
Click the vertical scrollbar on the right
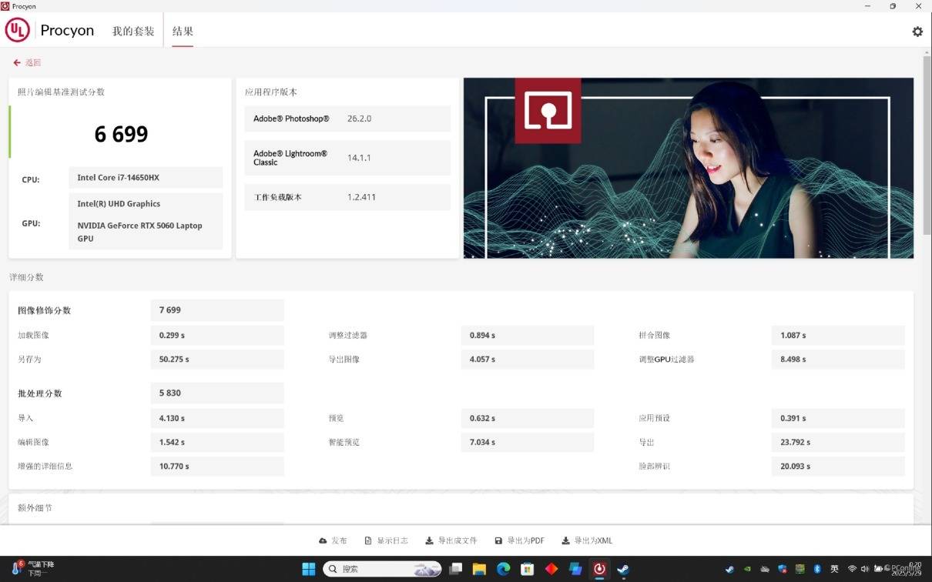pyautogui.click(x=927, y=146)
